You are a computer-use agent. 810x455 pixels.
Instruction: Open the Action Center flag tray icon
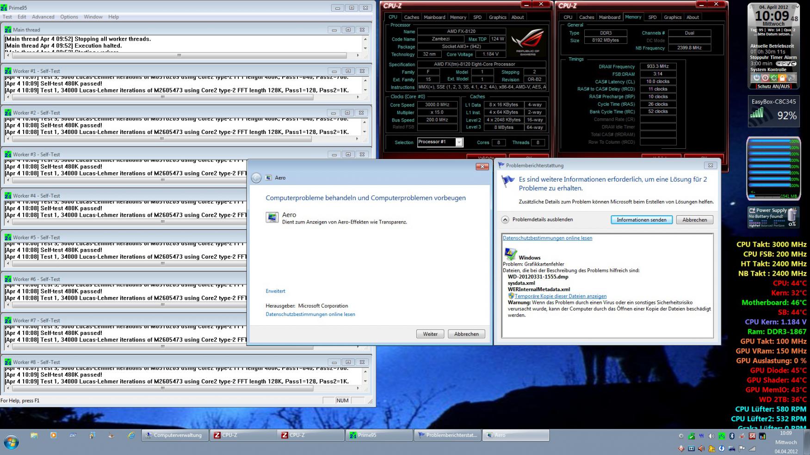click(742, 449)
